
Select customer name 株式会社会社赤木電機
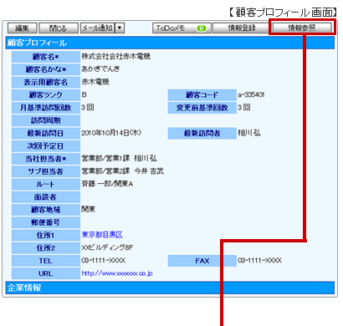click(x=116, y=57)
